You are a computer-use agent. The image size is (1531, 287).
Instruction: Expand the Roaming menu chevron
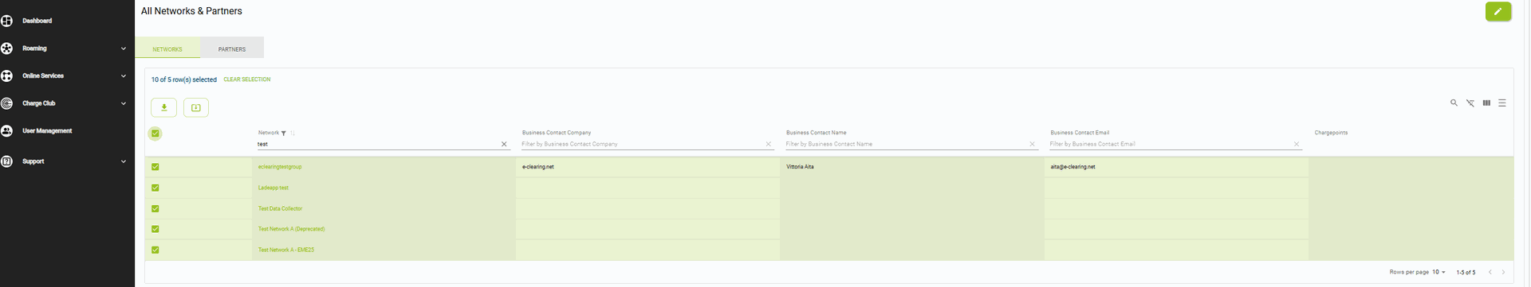pos(124,48)
